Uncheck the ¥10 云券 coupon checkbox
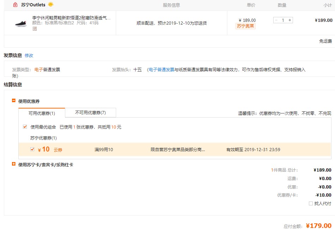Viewport: 335px width, 229px height. (x=32, y=149)
